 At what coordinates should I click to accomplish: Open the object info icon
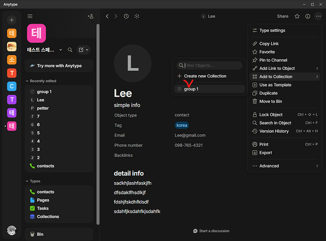308,16
